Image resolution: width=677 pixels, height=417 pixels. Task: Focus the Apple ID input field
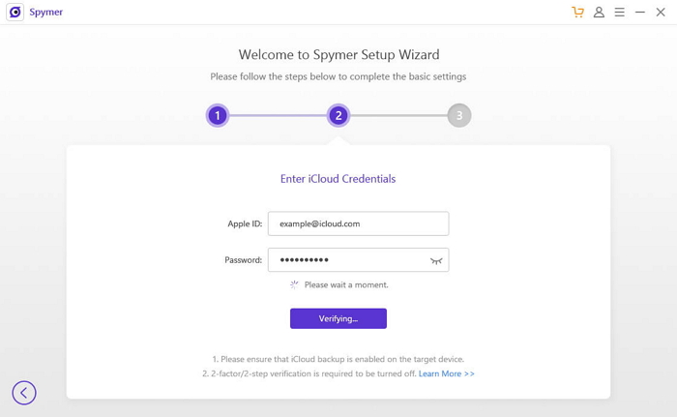pyautogui.click(x=358, y=223)
